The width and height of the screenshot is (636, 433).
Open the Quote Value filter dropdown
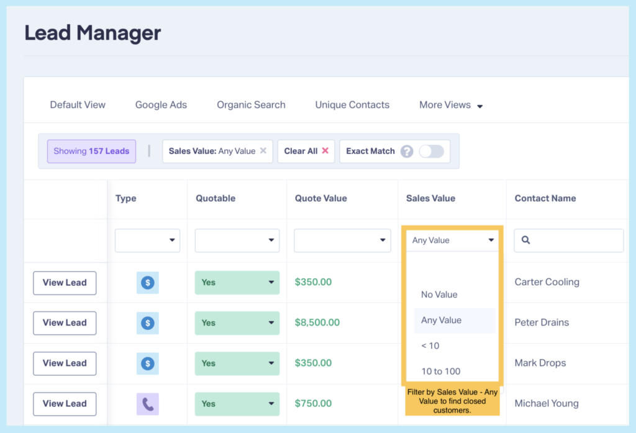click(x=342, y=240)
